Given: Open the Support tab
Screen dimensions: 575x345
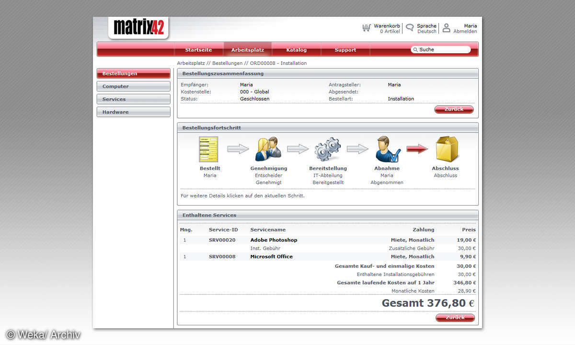Looking at the screenshot, I should (x=345, y=50).
